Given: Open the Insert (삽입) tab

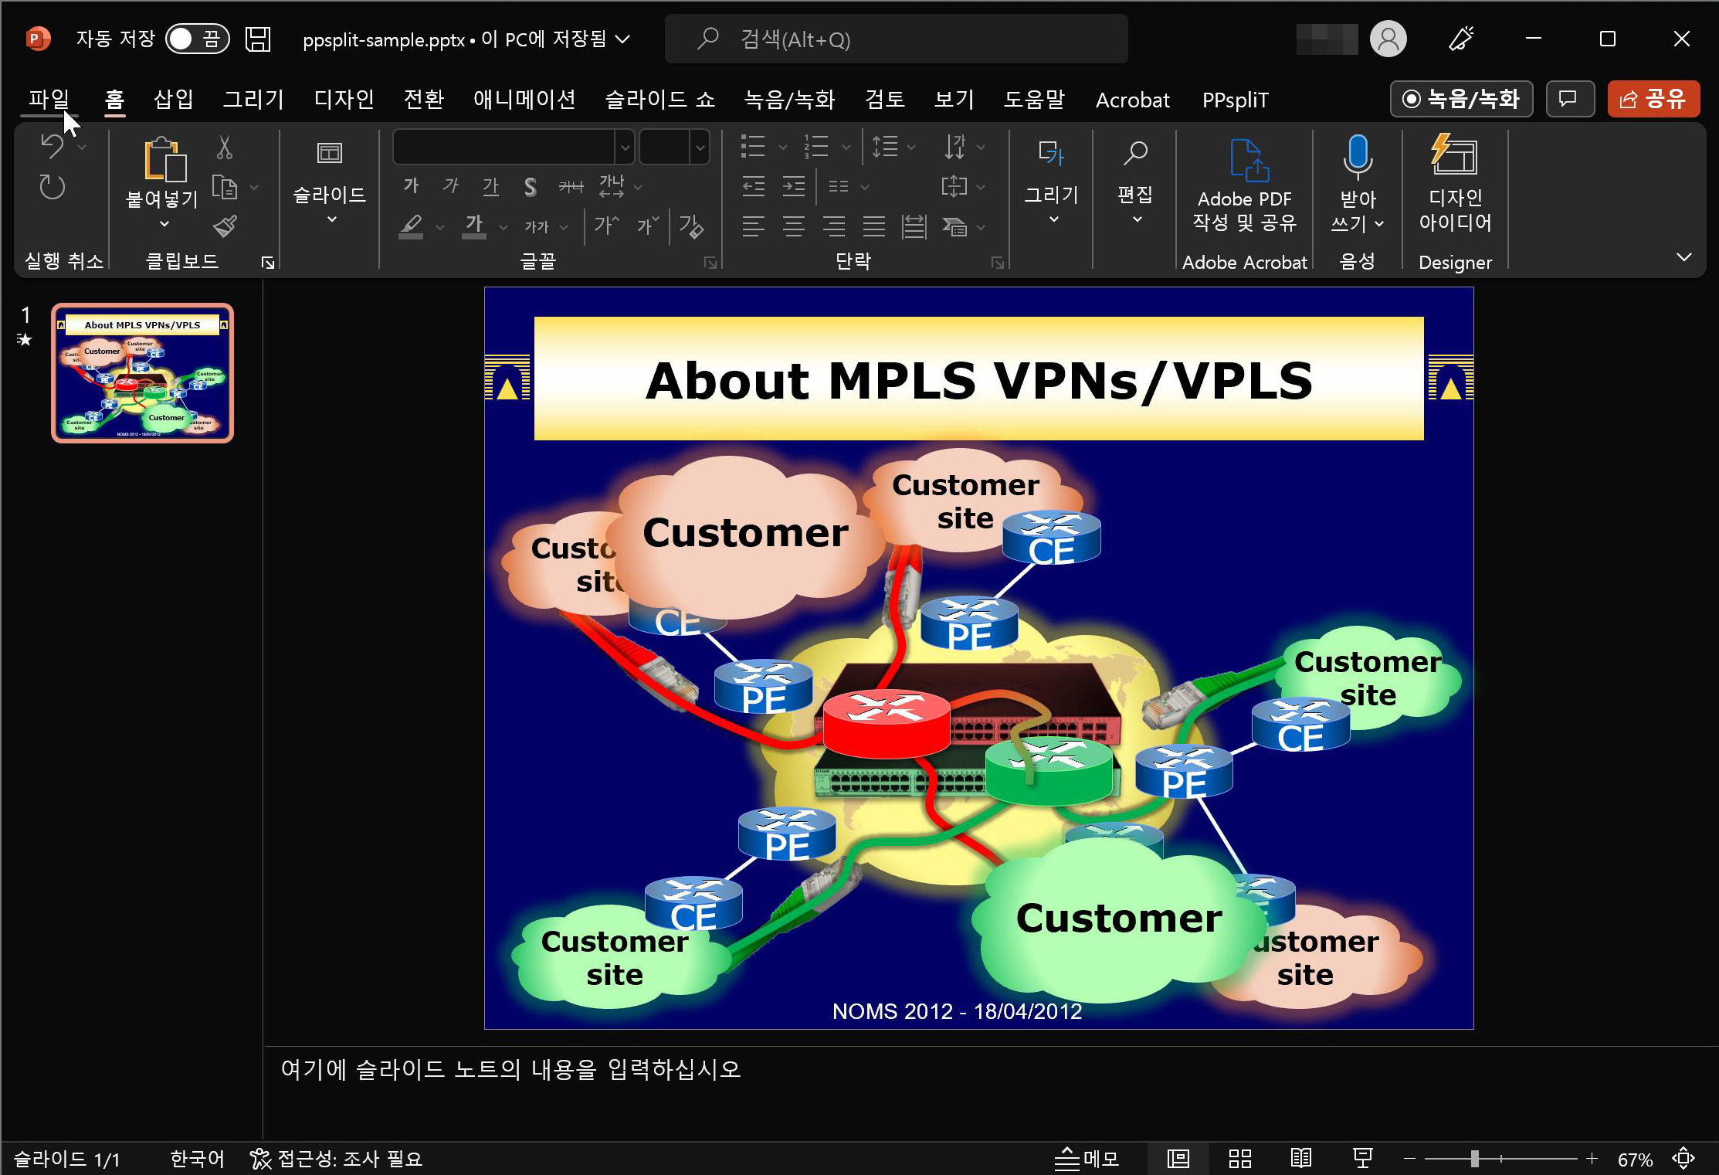Looking at the screenshot, I should [173, 99].
